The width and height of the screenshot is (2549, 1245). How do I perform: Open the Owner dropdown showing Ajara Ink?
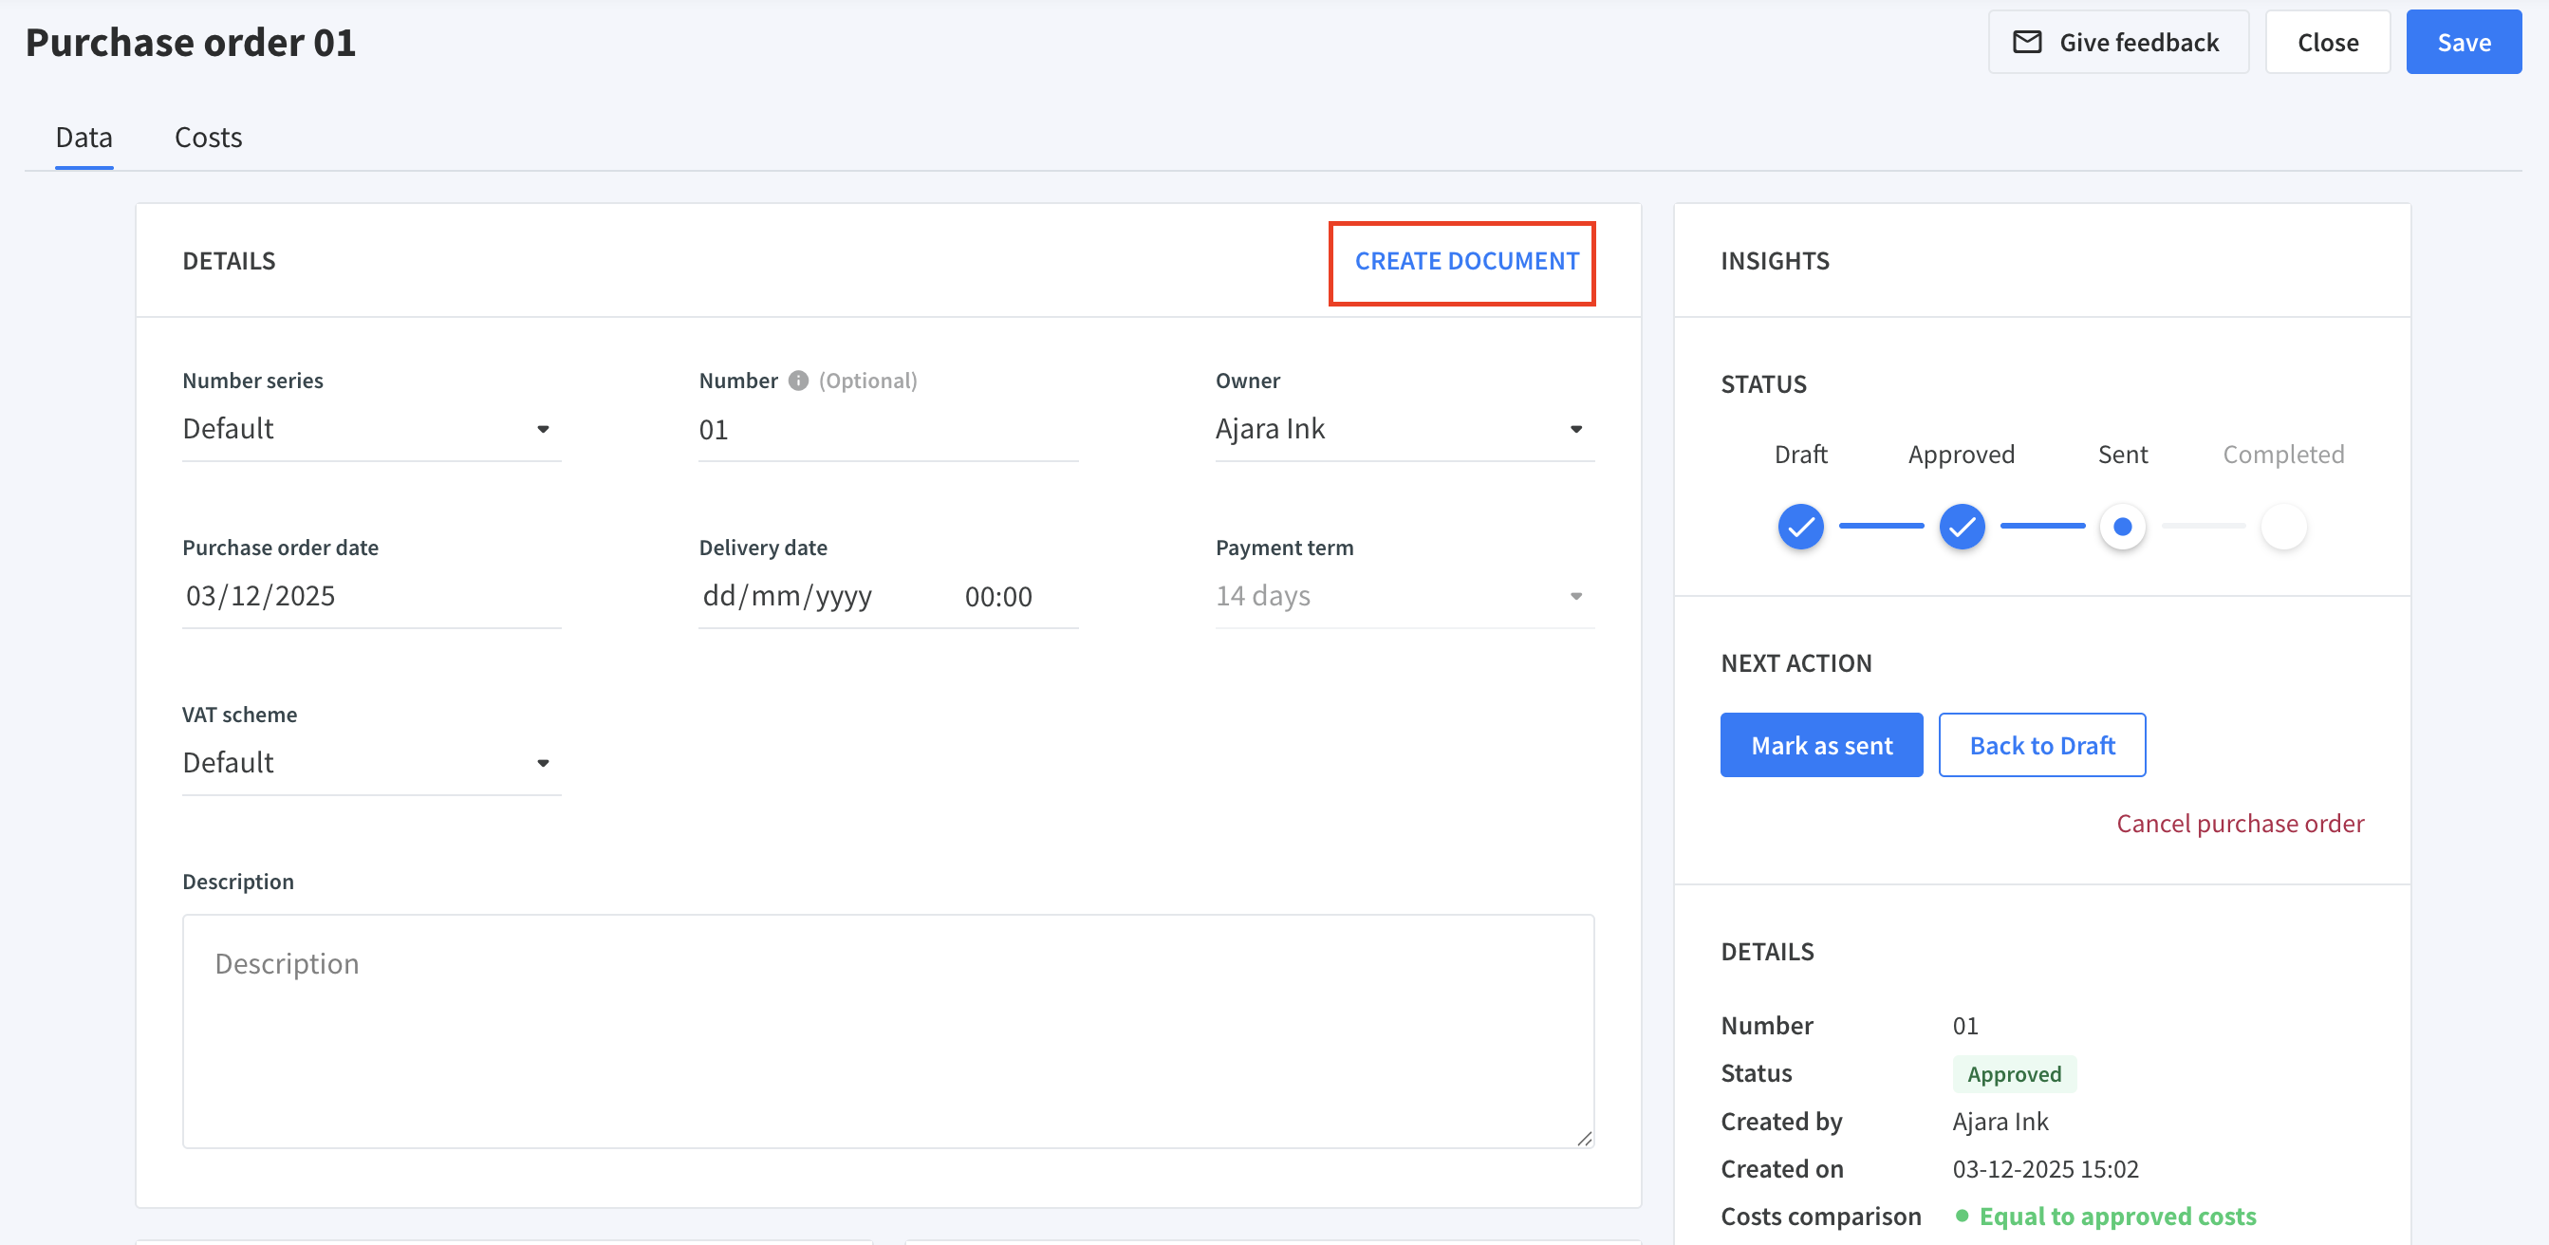click(x=1405, y=430)
